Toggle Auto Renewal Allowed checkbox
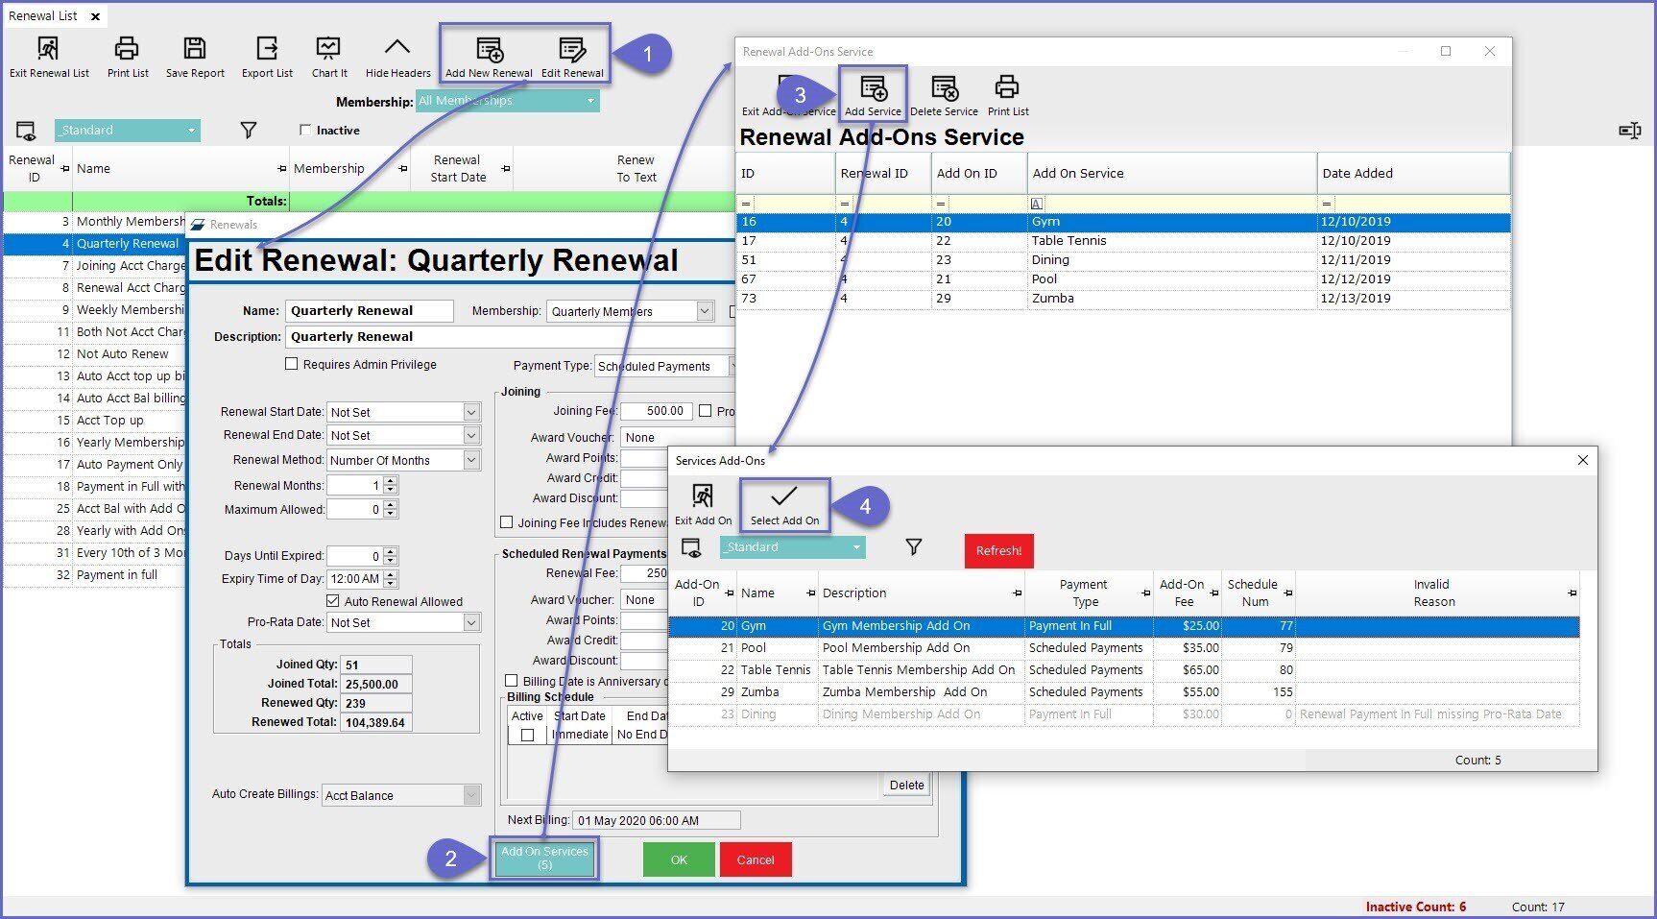 pyautogui.click(x=332, y=601)
